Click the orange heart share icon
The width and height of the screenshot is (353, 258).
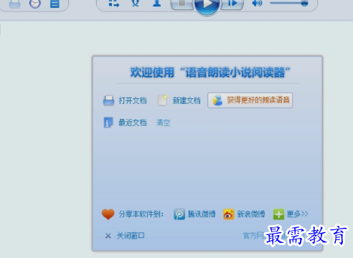point(108,214)
